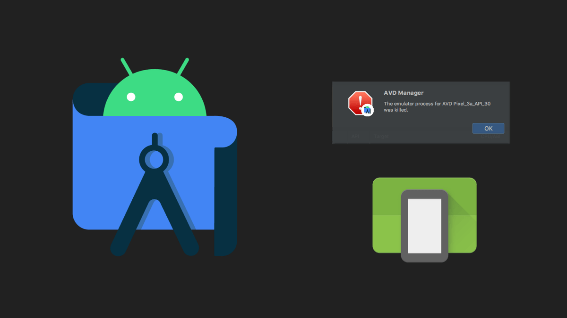Click the robot's left eye

click(x=131, y=97)
